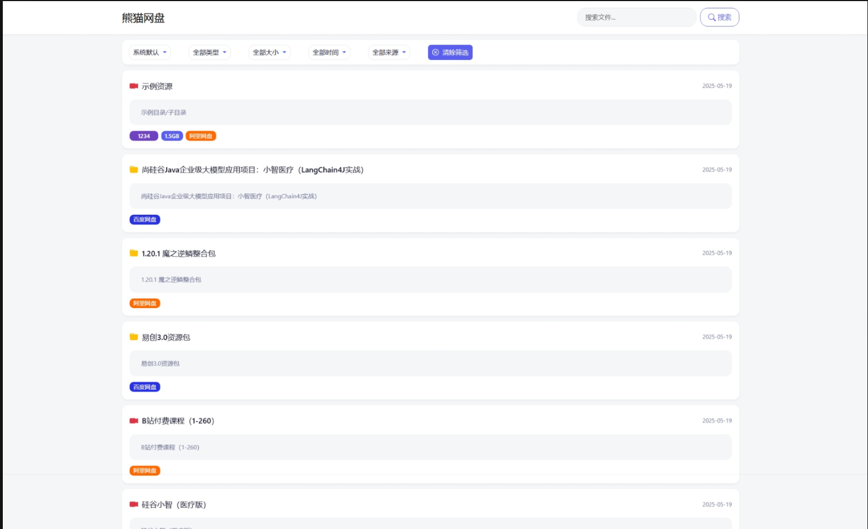The width and height of the screenshot is (868, 529).
Task: Go to the 熊猫网盘 site title
Action: click(143, 18)
